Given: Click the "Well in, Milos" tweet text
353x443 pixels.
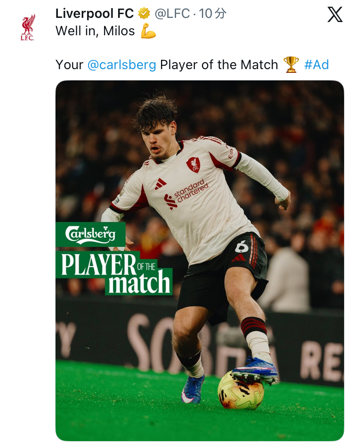Looking at the screenshot, I should [95, 32].
